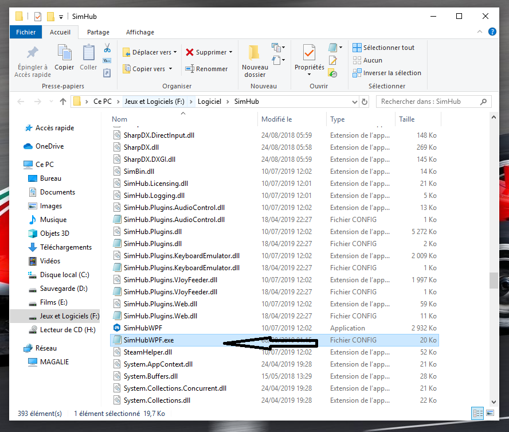Viewport: 509px width, 432px height.
Task: Click the Musique note icon
Action: tap(33, 220)
